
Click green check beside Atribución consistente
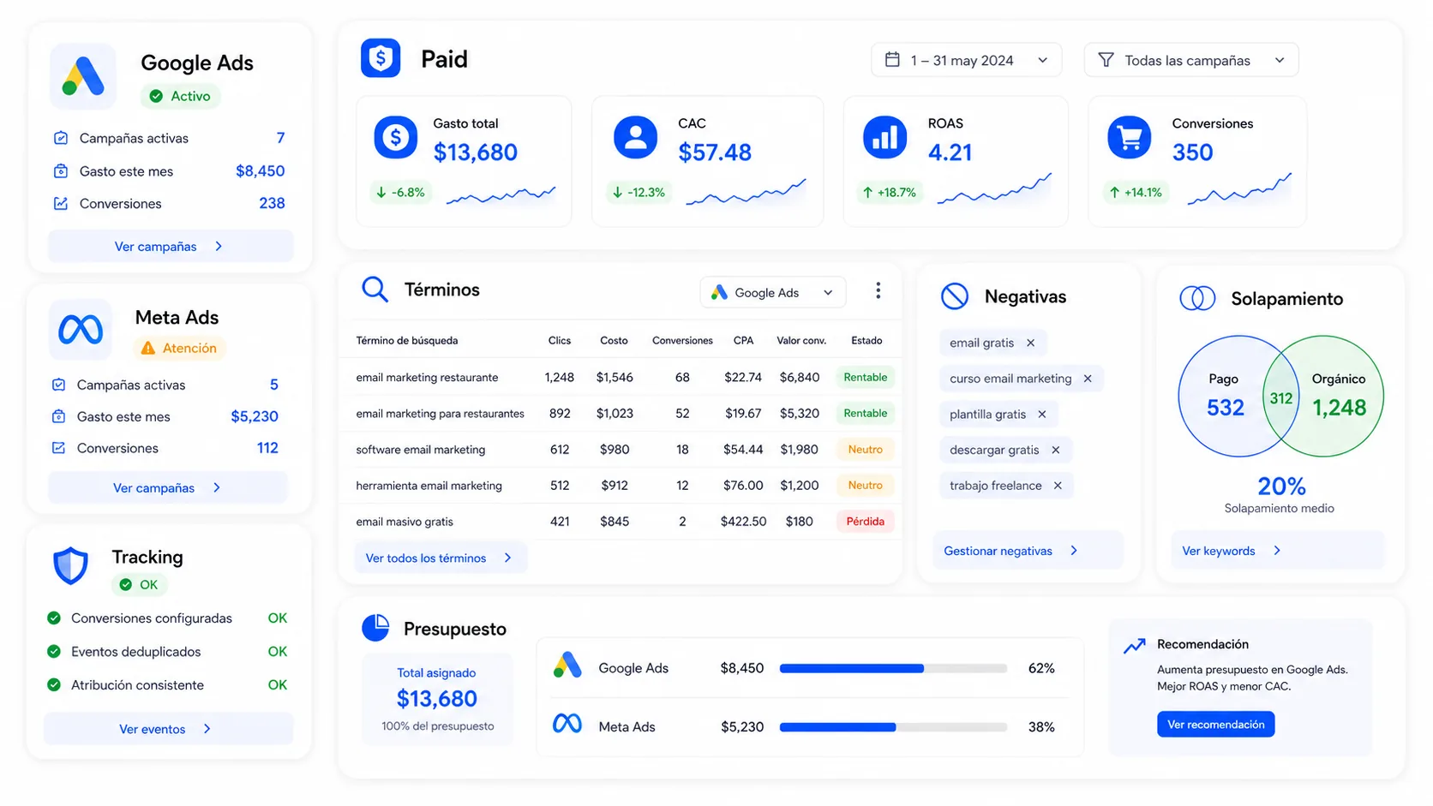54,684
